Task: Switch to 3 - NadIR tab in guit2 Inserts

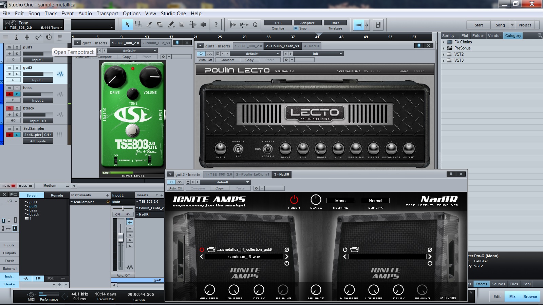Action: pos(282,175)
